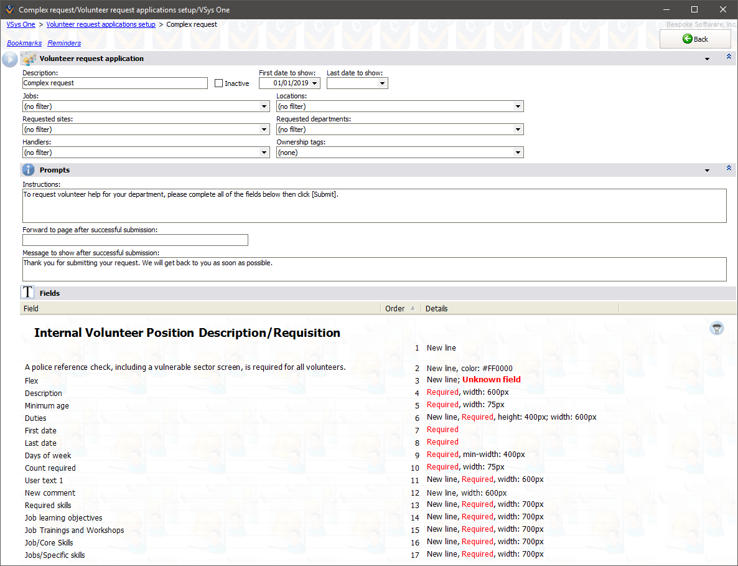Open the Jobs filter dropdown
Image resolution: width=738 pixels, height=566 pixels.
coord(265,106)
